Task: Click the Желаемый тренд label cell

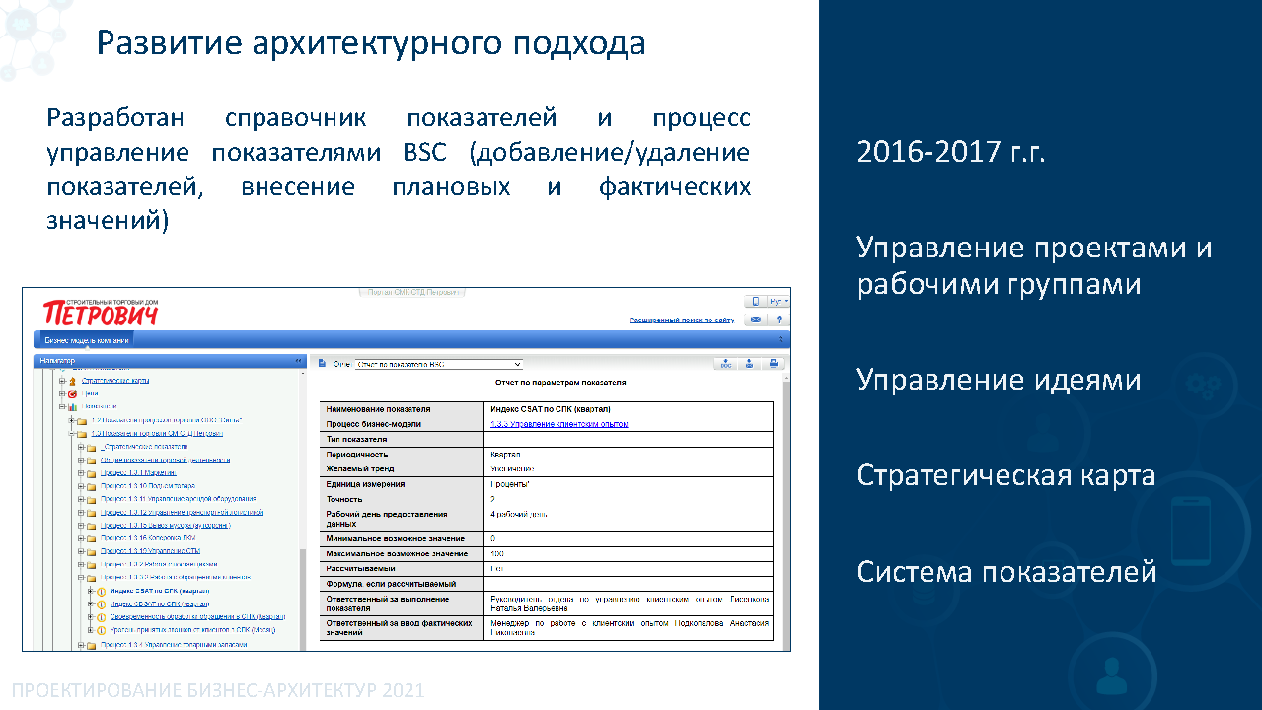Action: point(404,468)
